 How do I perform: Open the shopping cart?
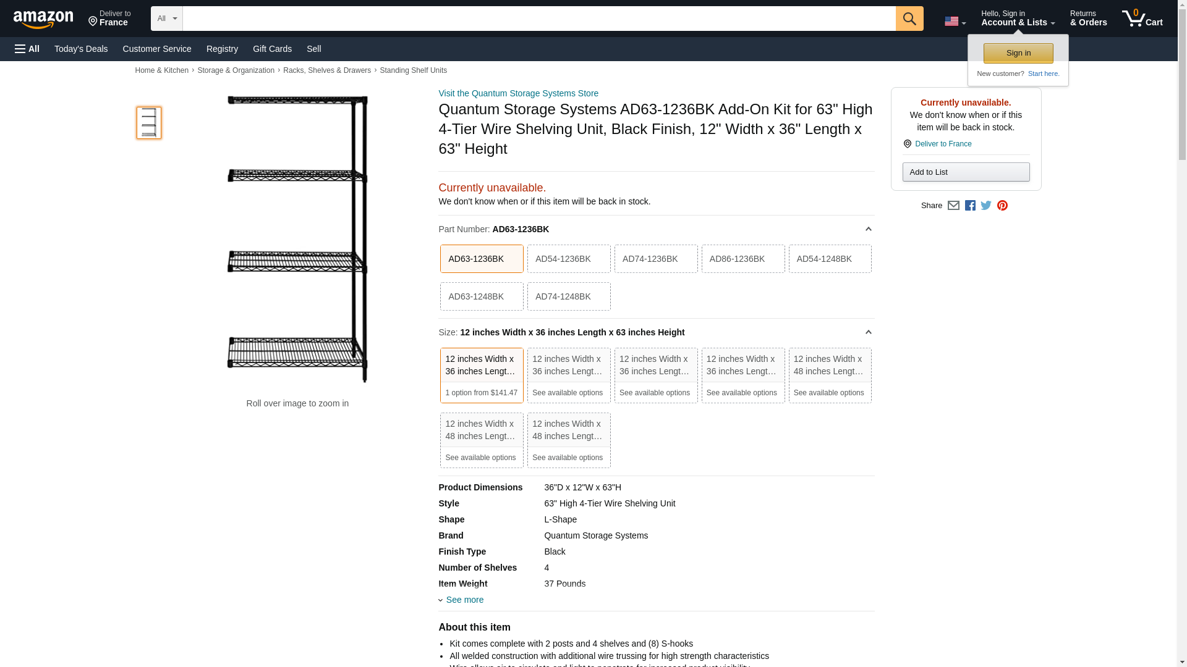coord(1142,19)
